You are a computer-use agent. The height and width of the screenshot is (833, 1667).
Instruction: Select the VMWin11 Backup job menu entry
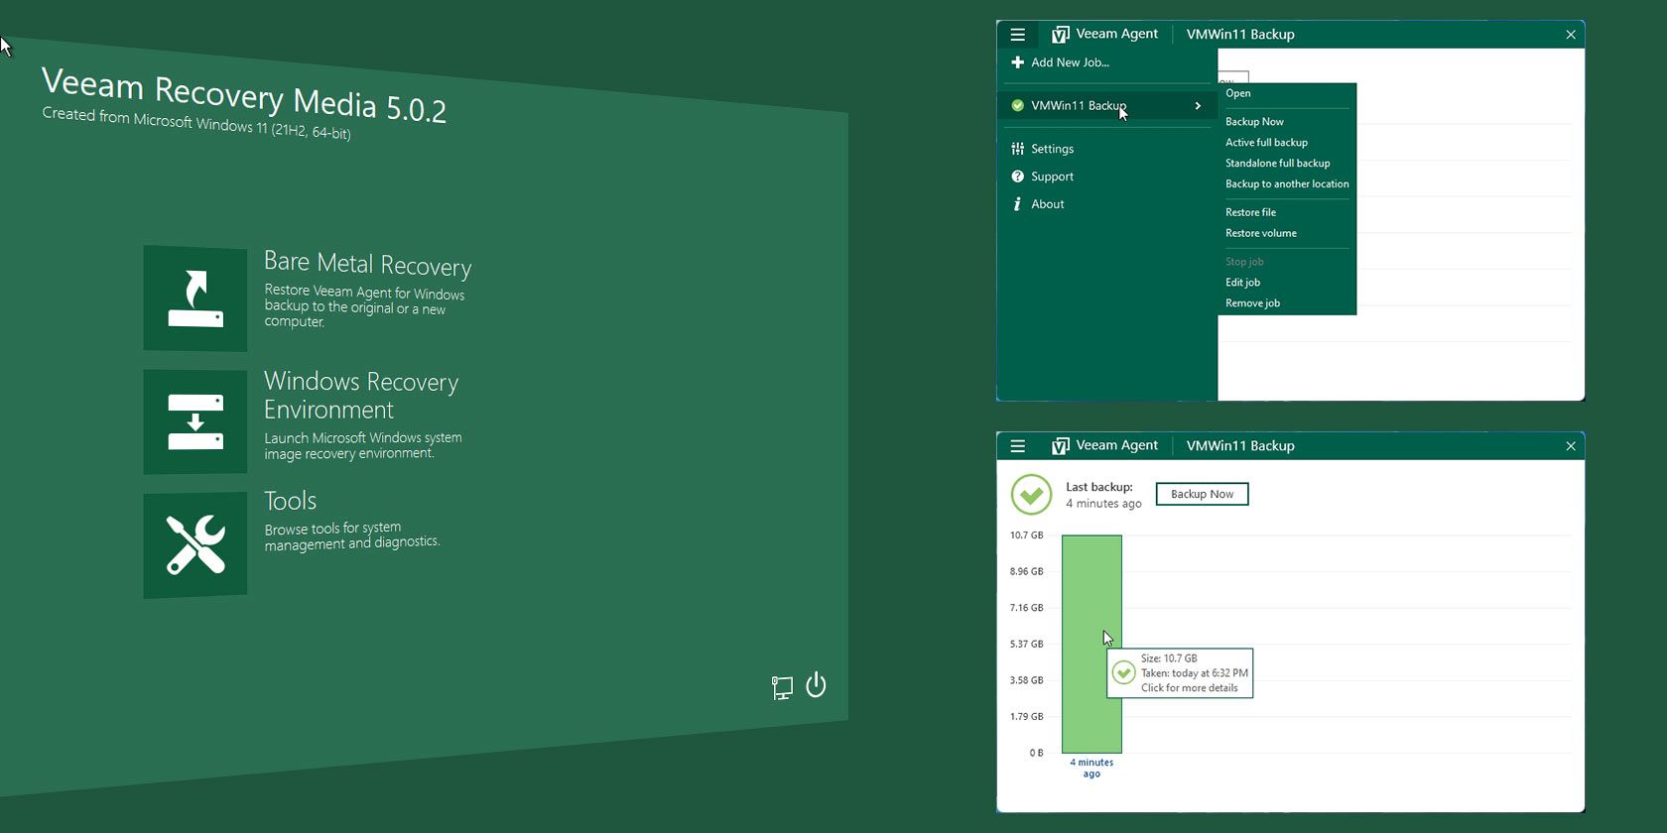click(1106, 105)
